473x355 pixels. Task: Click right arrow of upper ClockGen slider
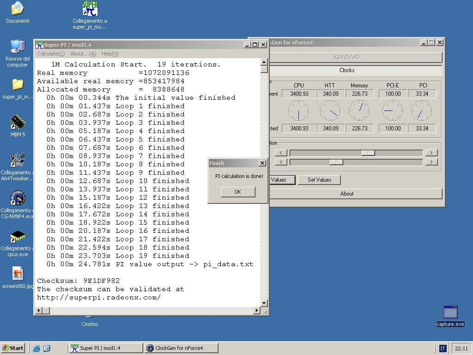click(431, 153)
